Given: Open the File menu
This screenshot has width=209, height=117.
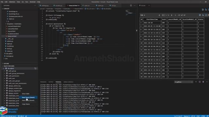Looking at the screenshot, I should click(x=2, y=2).
